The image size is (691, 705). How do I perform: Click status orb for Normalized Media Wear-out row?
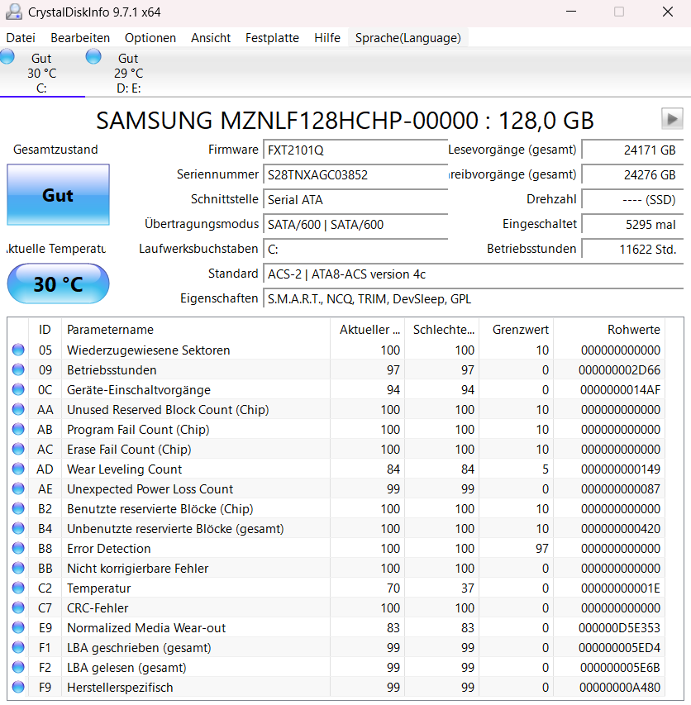(18, 627)
